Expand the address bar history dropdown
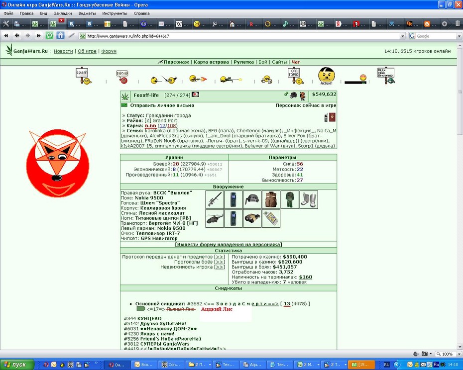The height and width of the screenshot is (370, 463). 402,36
